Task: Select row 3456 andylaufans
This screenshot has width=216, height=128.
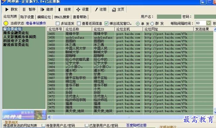Action: [130, 37]
